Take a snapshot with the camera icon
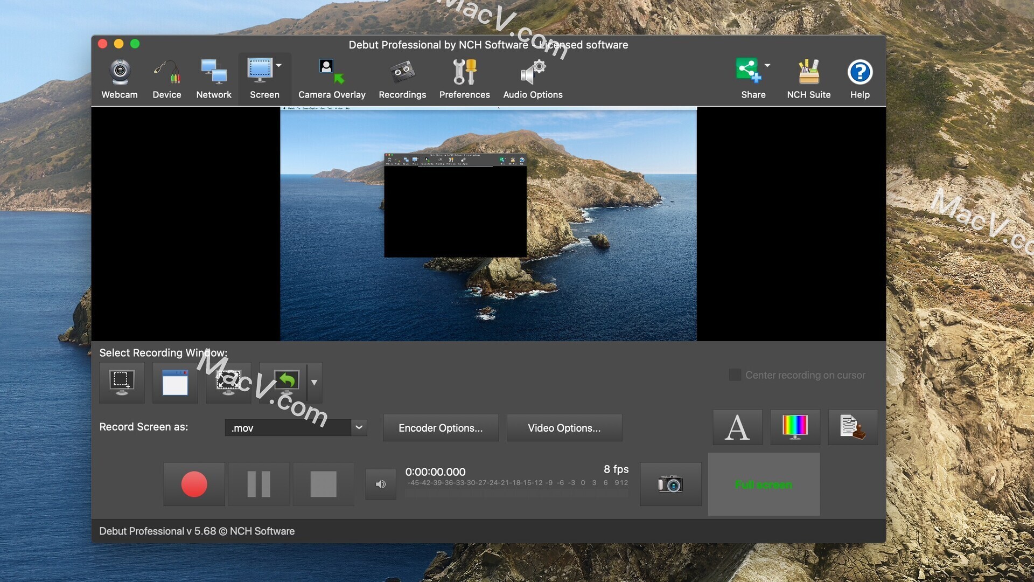 coord(670,484)
